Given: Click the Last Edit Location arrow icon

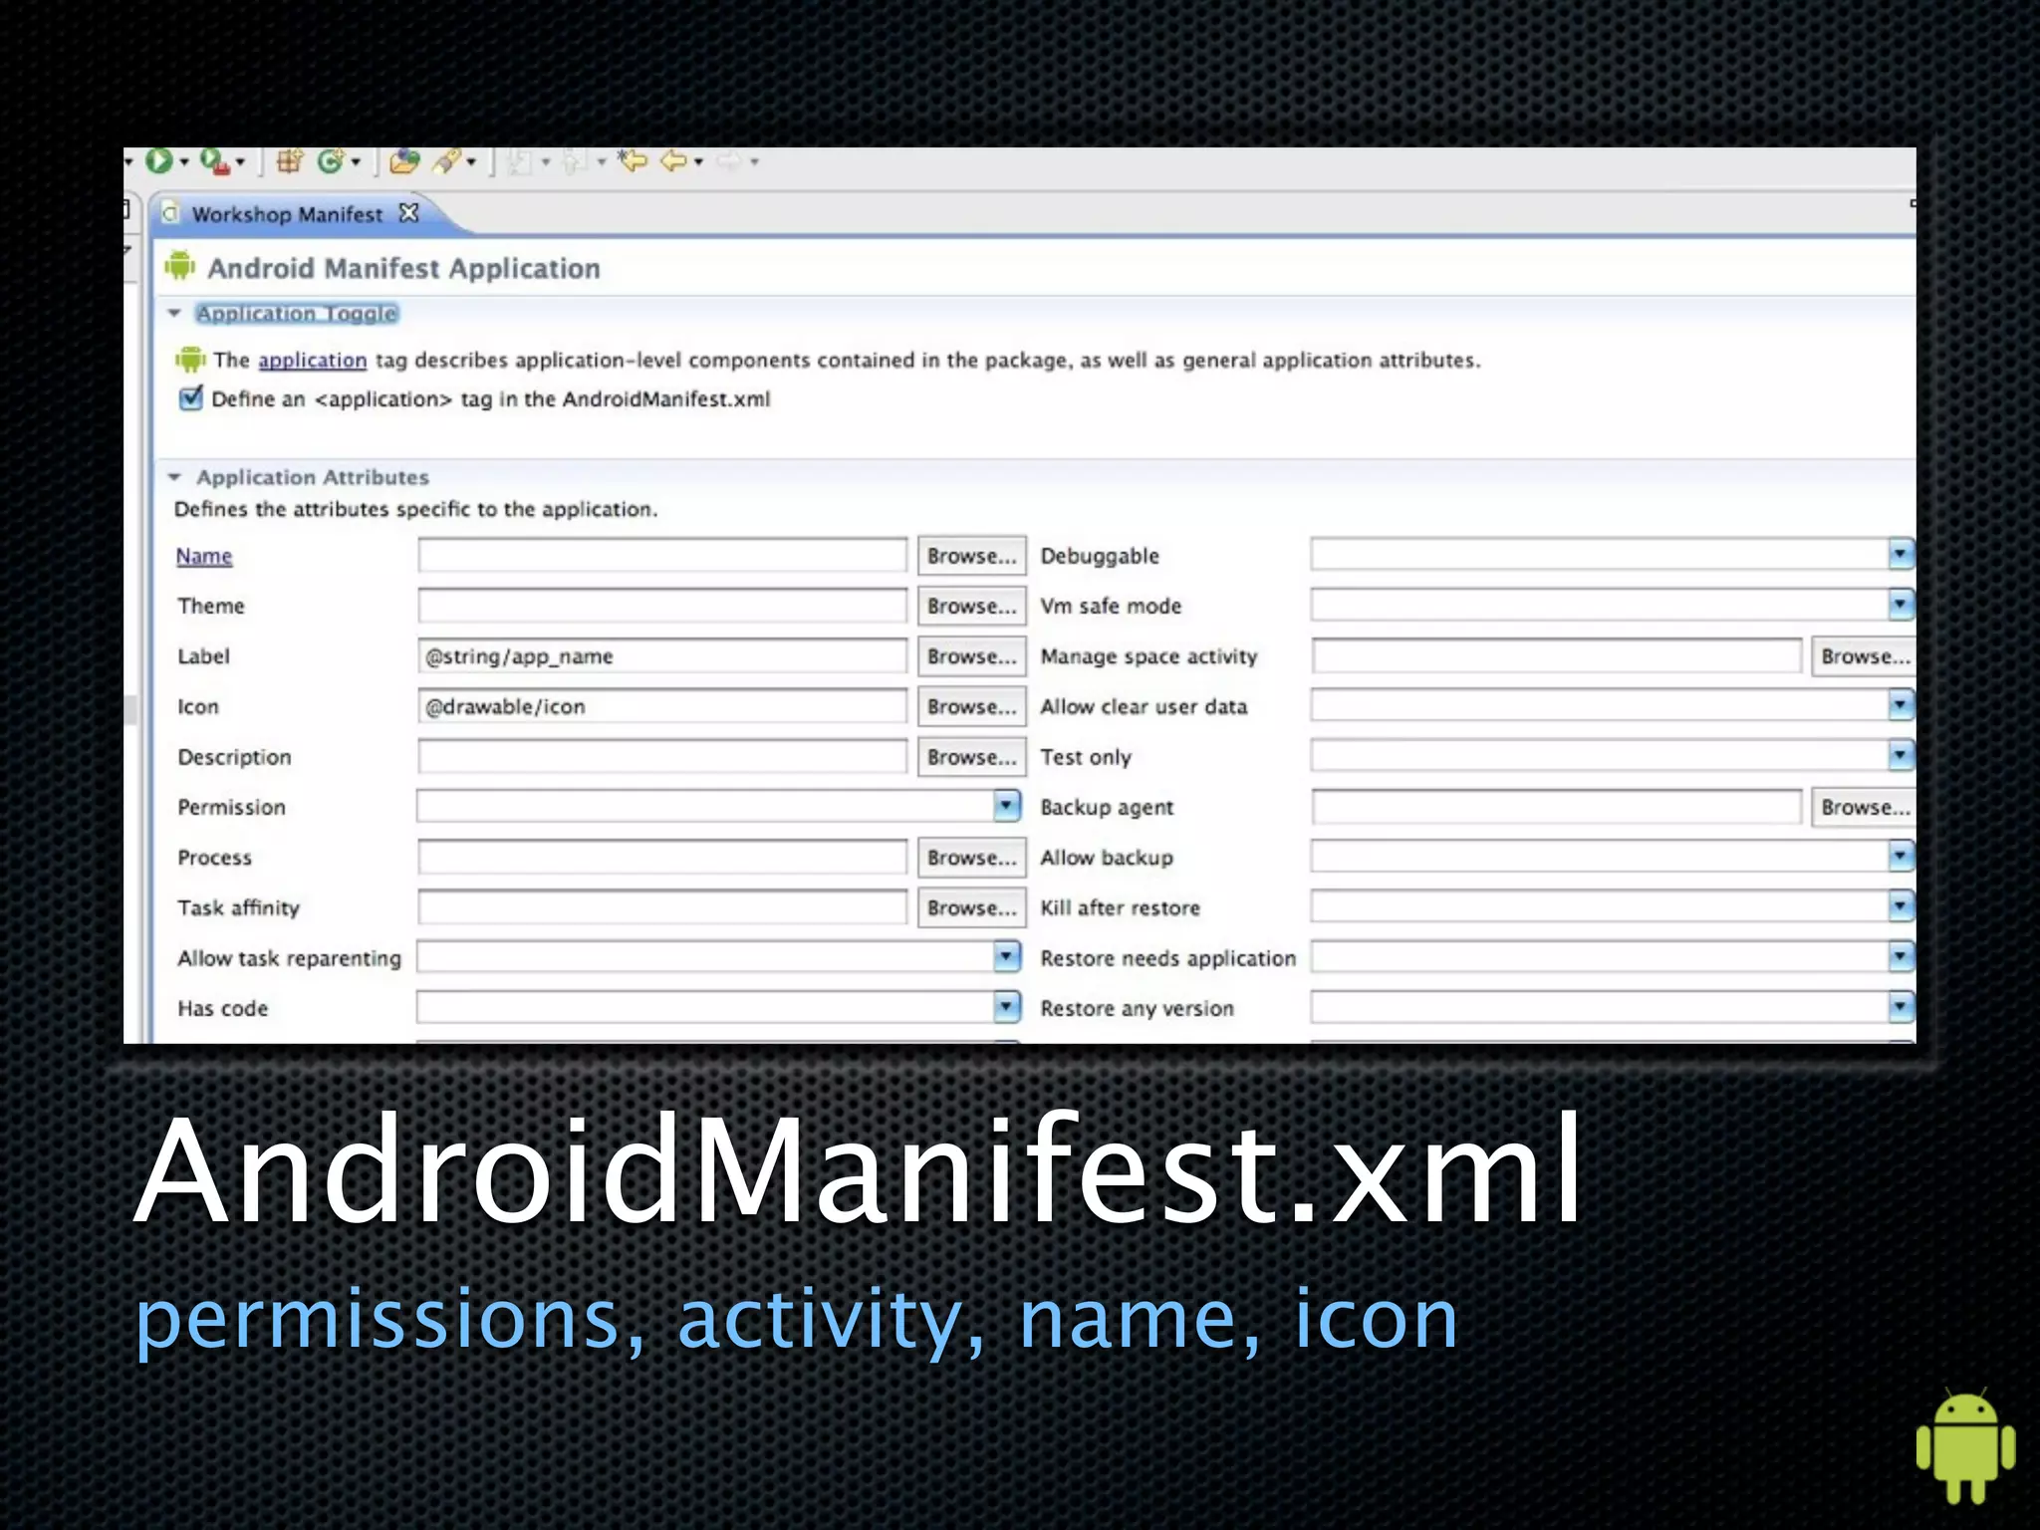Looking at the screenshot, I should [x=633, y=160].
